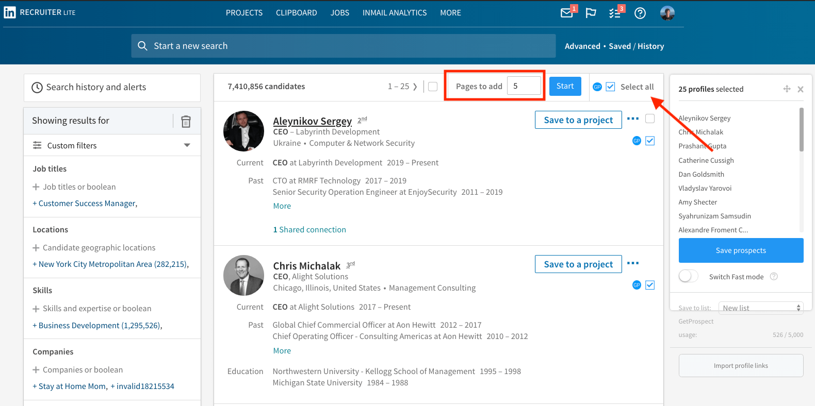Open the Clipboard menu
Image resolution: width=815 pixels, height=406 pixels.
pyautogui.click(x=297, y=13)
